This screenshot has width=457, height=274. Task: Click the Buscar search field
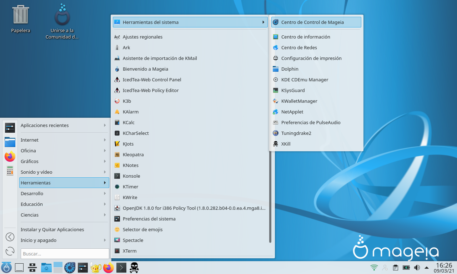point(65,254)
